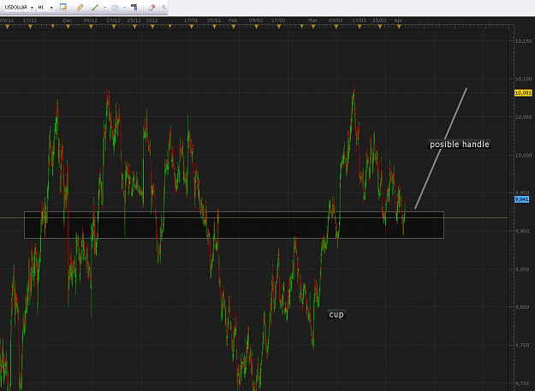Screen dimensions: 535x391
Task: Click the 17/02 timeline marker
Action: (x=279, y=27)
